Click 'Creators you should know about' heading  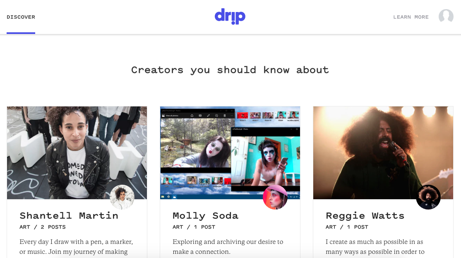point(230,70)
